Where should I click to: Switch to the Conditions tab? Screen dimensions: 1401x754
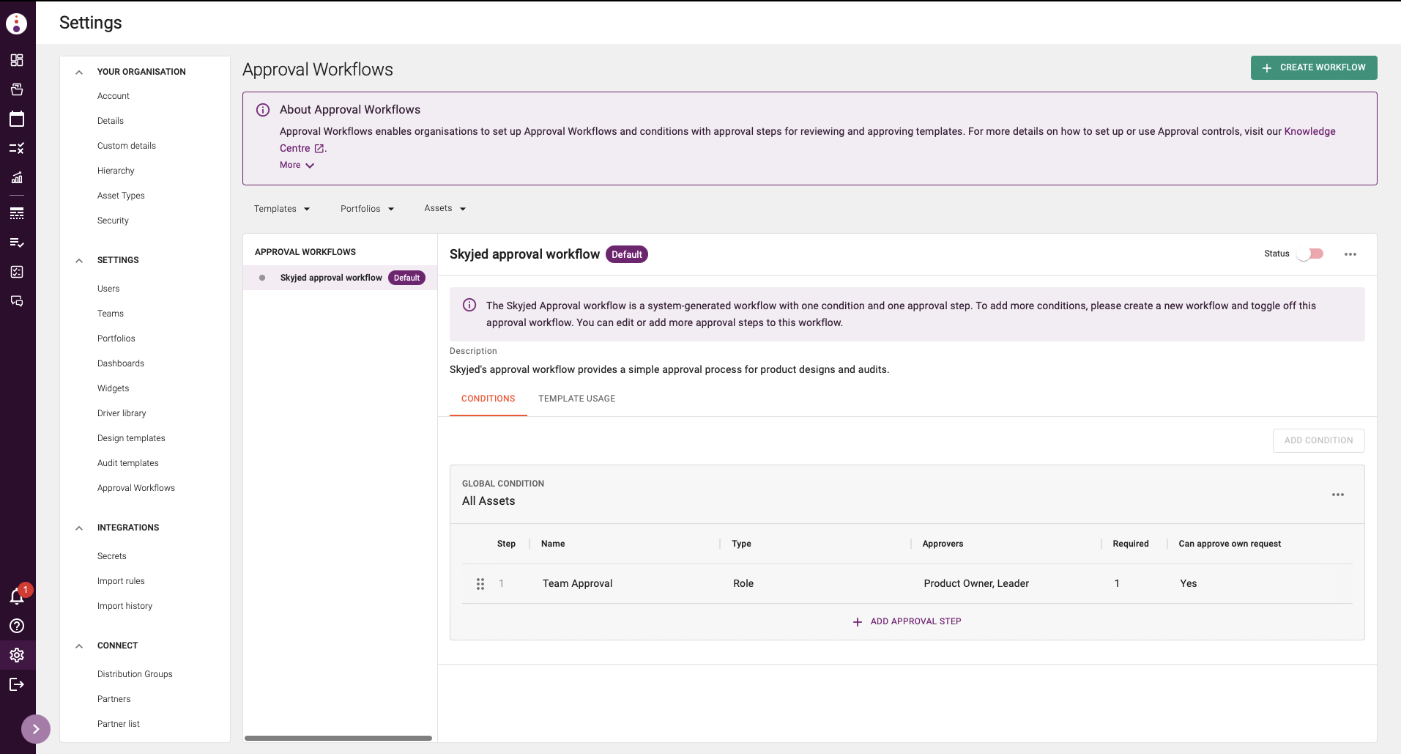pos(488,399)
